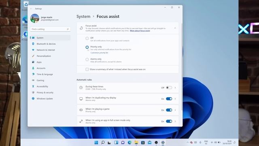Click the Focus assist moon icon

click(81, 28)
